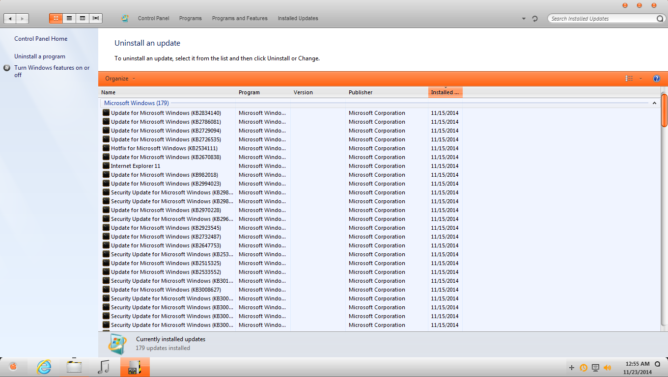Open Control Panel breadcrumb
The image size is (668, 377).
(x=153, y=18)
